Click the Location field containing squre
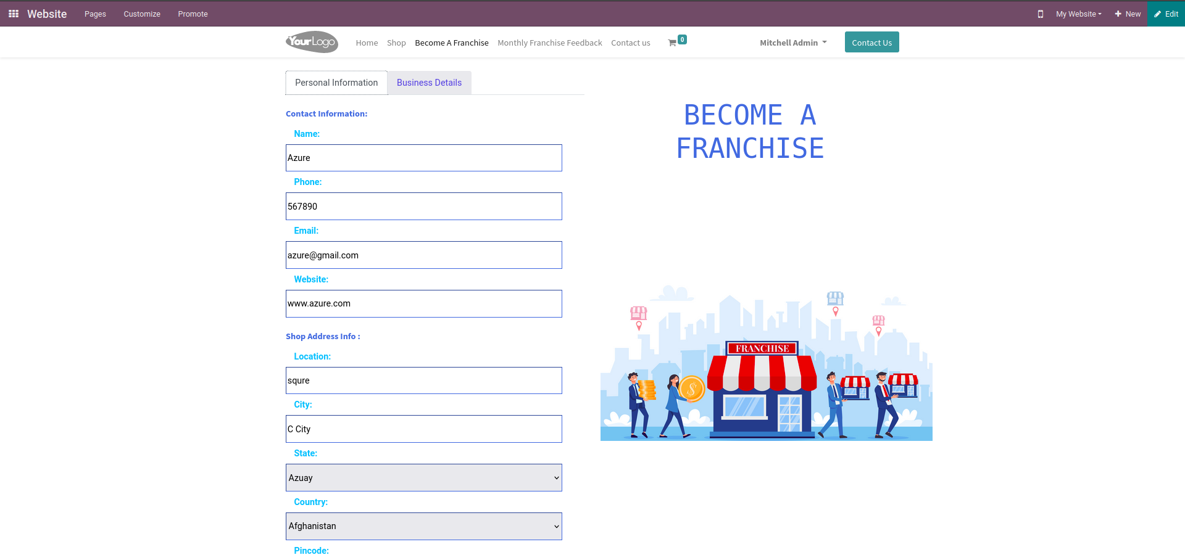This screenshot has width=1185, height=555. 424,380
